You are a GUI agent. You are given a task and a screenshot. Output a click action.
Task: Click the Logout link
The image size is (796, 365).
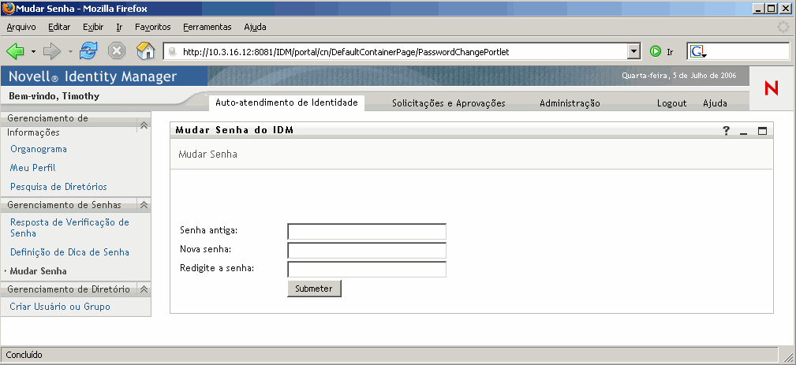tap(671, 103)
